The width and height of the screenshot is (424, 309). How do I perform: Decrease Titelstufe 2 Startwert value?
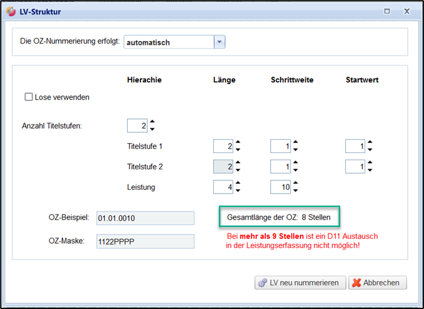tap(370, 171)
